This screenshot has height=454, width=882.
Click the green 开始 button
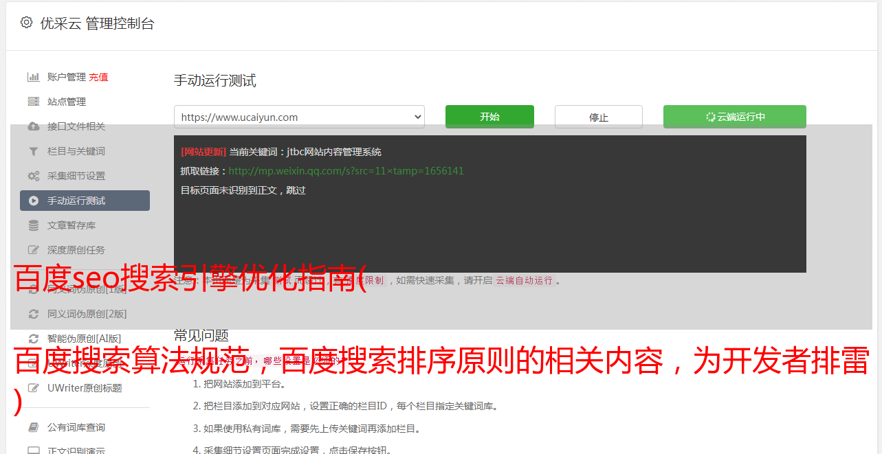(489, 117)
